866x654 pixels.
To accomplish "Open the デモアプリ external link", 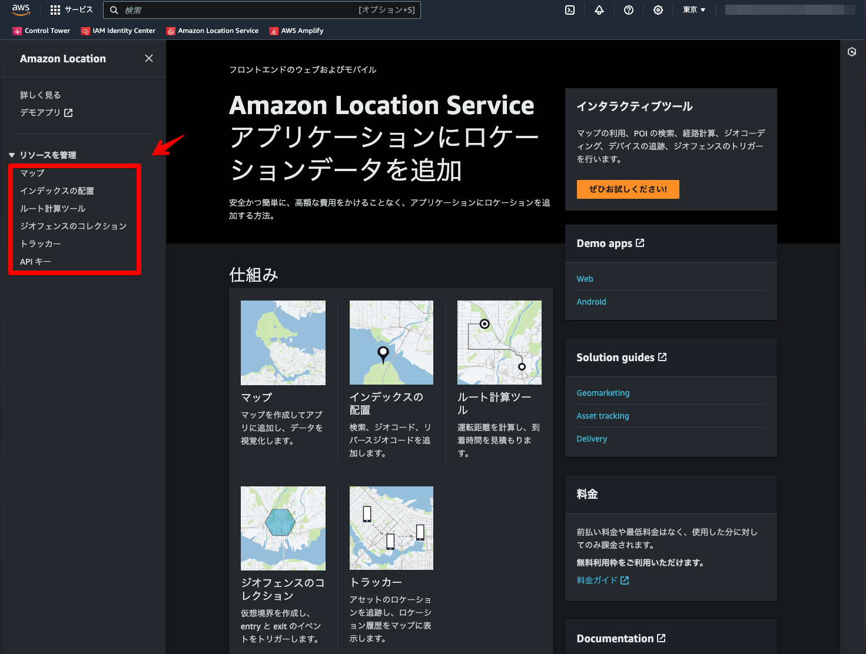I will pos(46,112).
